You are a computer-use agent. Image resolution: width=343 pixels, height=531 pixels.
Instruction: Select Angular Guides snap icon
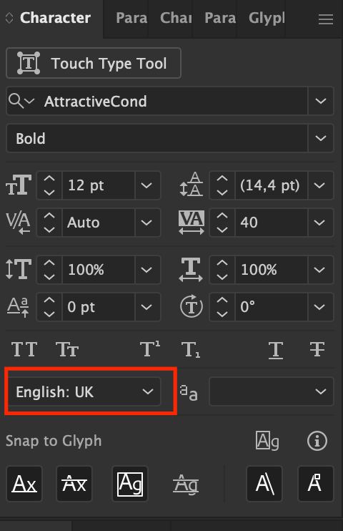pyautogui.click(x=264, y=484)
